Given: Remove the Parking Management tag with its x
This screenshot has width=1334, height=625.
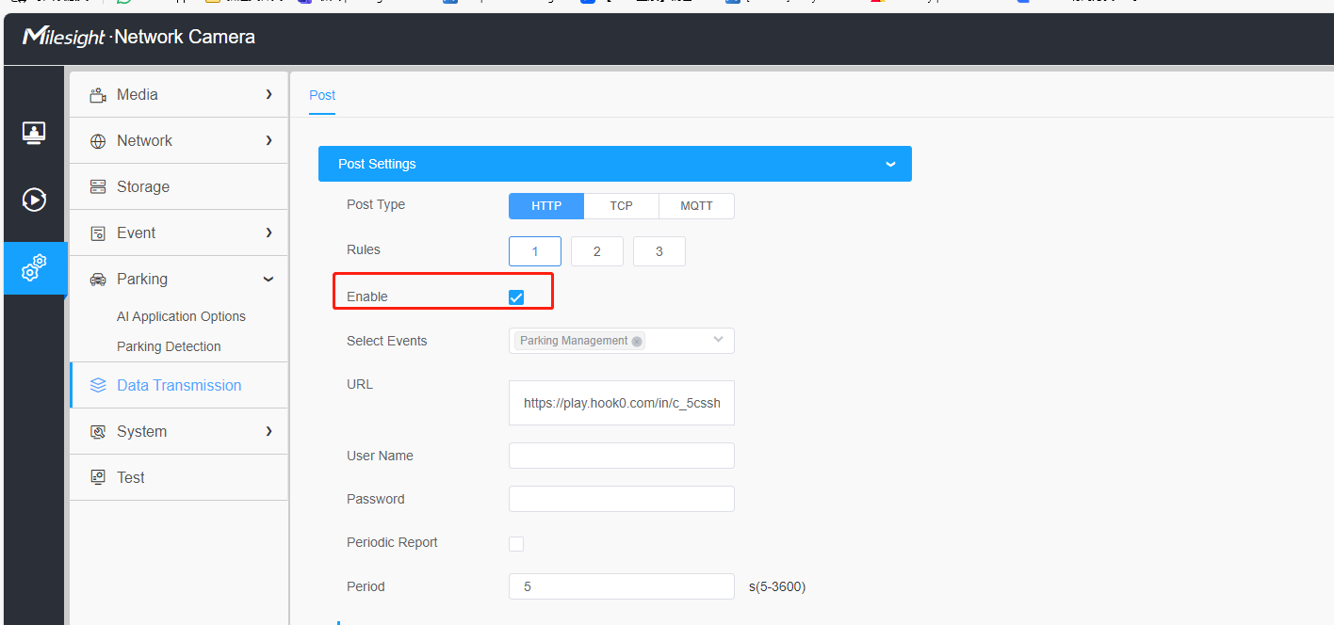Looking at the screenshot, I should [x=637, y=342].
